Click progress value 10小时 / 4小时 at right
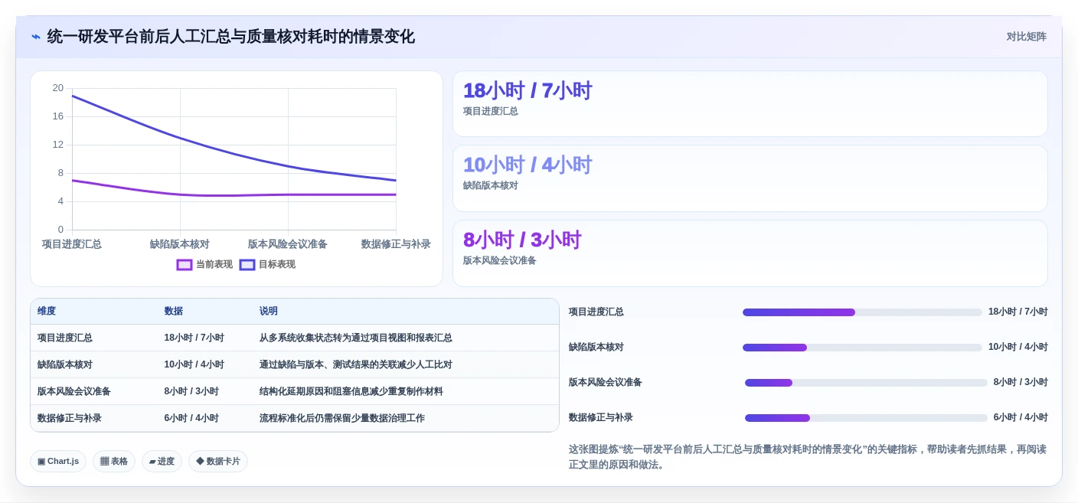This screenshot has width=1078, height=503. pyautogui.click(x=1018, y=347)
